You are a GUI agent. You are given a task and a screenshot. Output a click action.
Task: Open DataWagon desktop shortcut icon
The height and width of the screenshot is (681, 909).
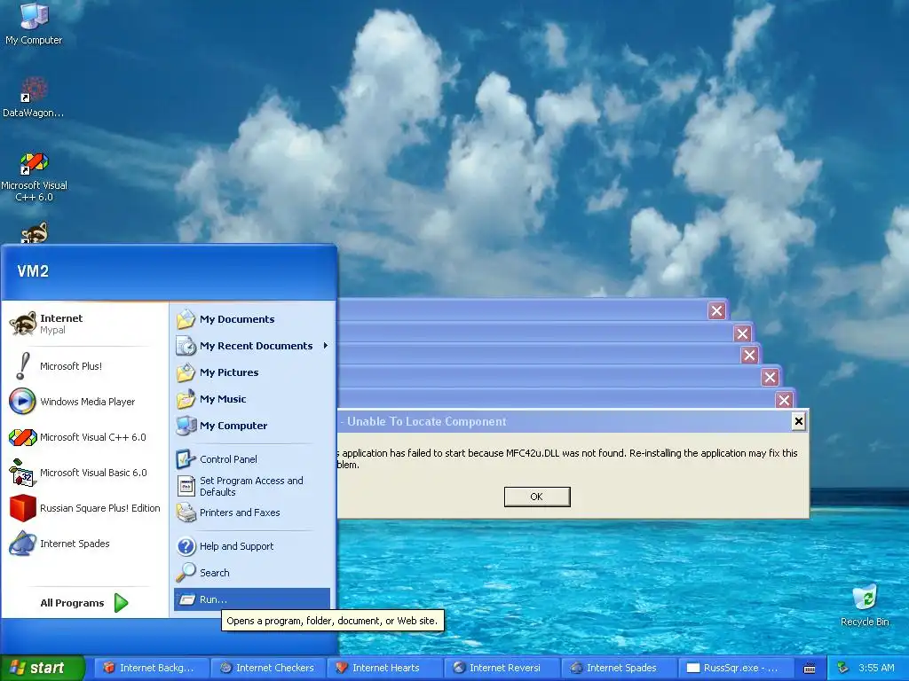(x=34, y=98)
